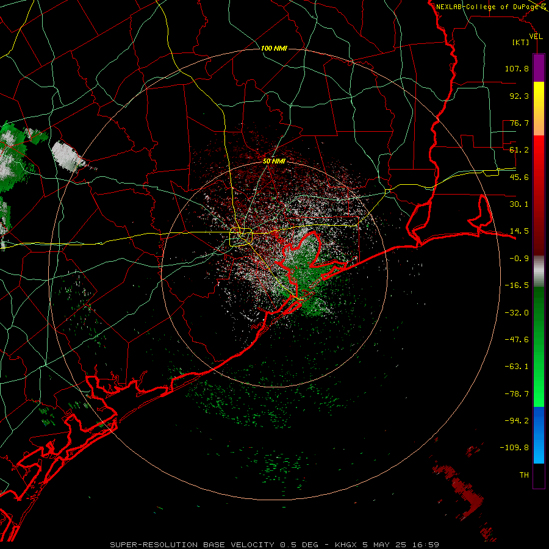This screenshot has height=549, width=549.
Task: Select the -32.0 velocity scale value
Action: coord(517,313)
